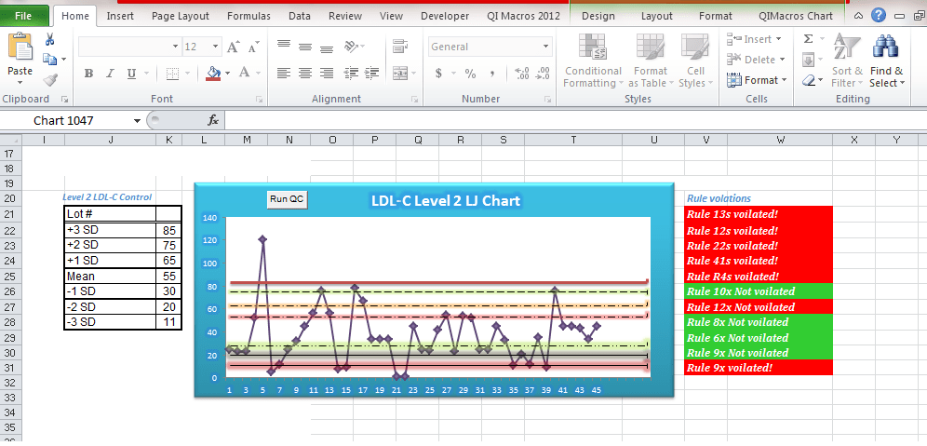Click the "Mean" label cell

pos(110,277)
